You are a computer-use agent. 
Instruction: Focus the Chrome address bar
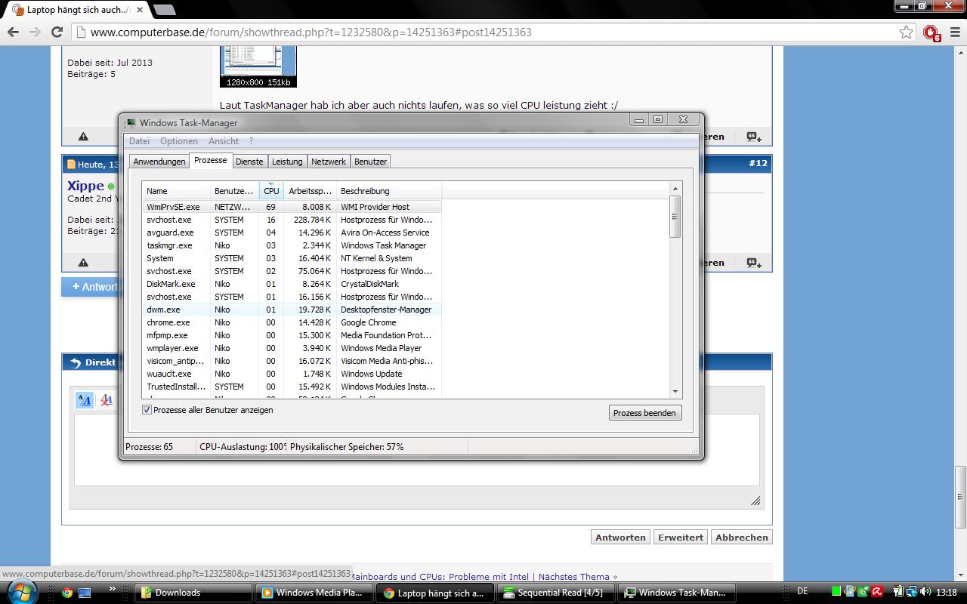483,32
